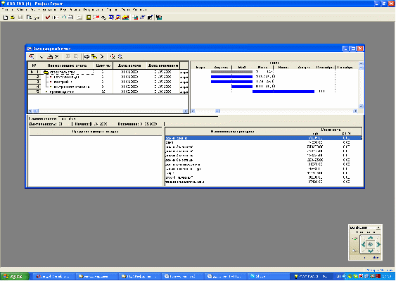Select stage row 5 производство
Viewport: 396px width, 281px height.
point(108,92)
